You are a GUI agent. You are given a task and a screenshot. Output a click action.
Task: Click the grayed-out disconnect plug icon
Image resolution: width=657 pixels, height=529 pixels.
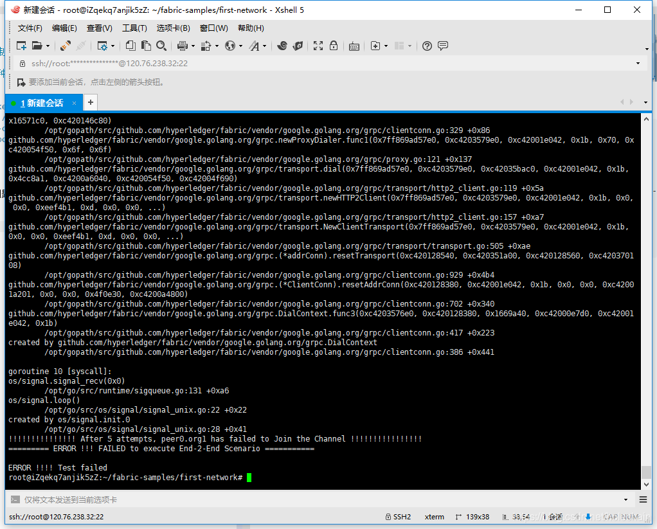[x=81, y=46]
